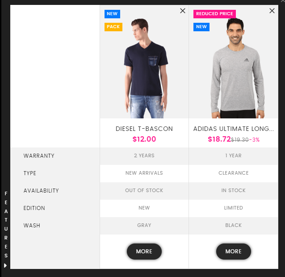
Task: Click MORE button under Diesel product
Action: 144,252
